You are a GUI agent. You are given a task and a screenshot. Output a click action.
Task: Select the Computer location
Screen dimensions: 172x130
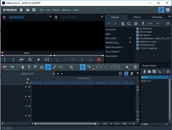(x=111, y=29)
